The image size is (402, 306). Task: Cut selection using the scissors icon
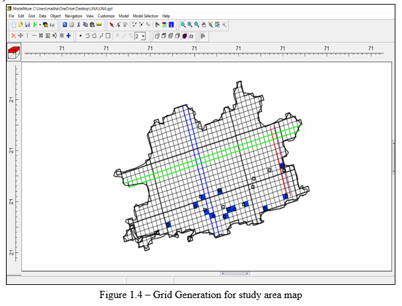coord(79,25)
